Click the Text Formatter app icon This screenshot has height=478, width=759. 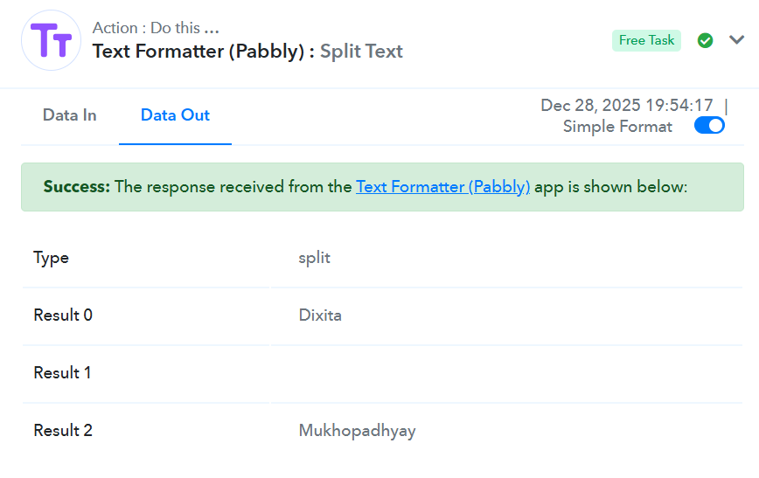click(51, 40)
